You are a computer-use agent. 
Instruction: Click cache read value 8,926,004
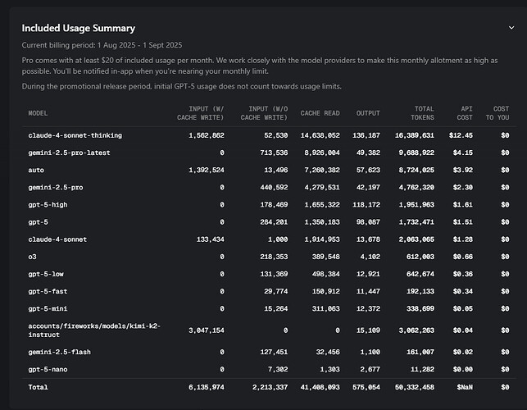pyautogui.click(x=322, y=153)
